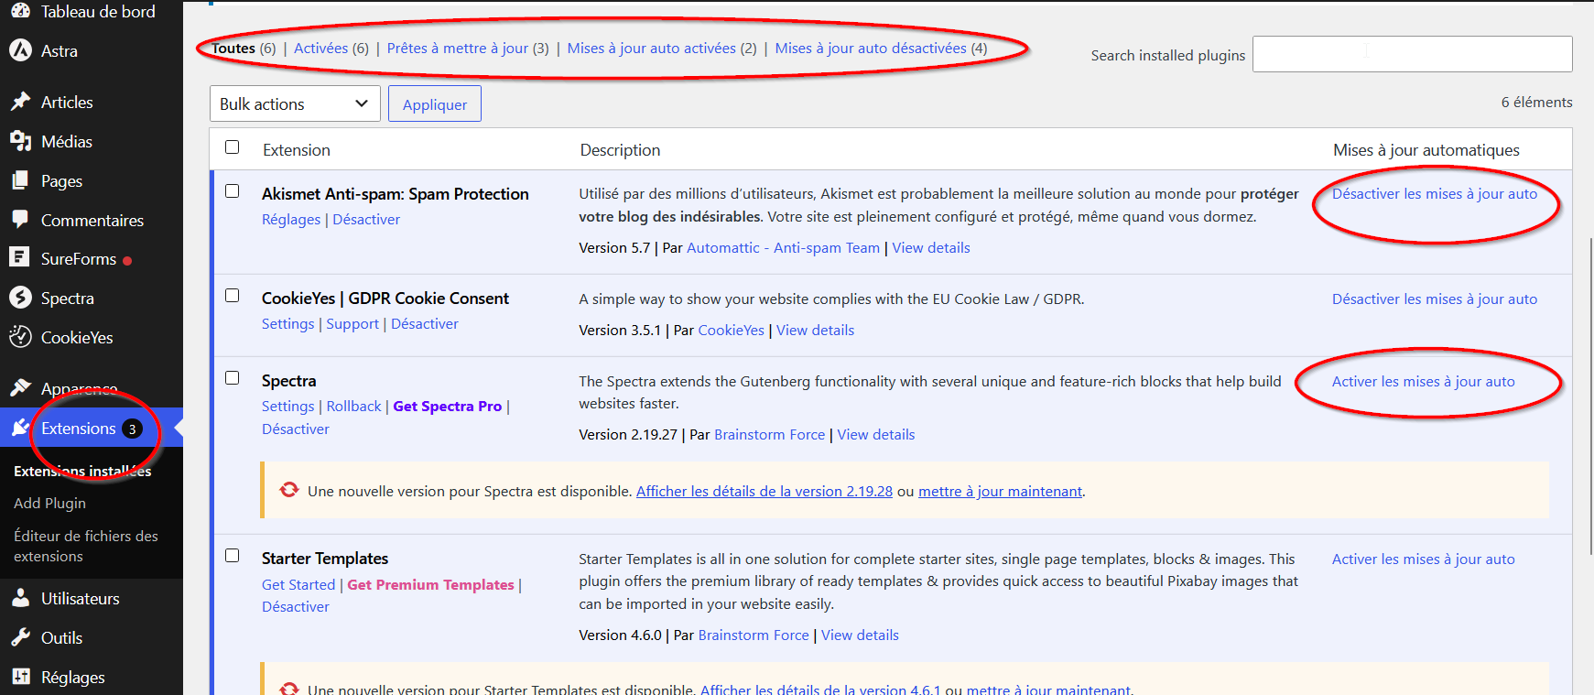
Task: Focus the Search installed plugins field
Action: click(x=1412, y=54)
